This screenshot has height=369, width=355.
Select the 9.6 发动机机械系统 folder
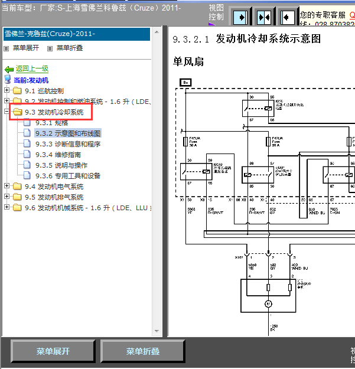[88, 208]
